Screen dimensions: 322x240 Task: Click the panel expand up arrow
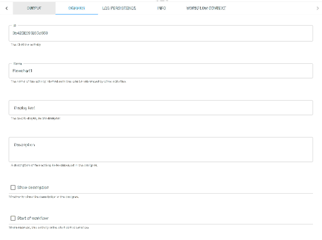[158, 1]
